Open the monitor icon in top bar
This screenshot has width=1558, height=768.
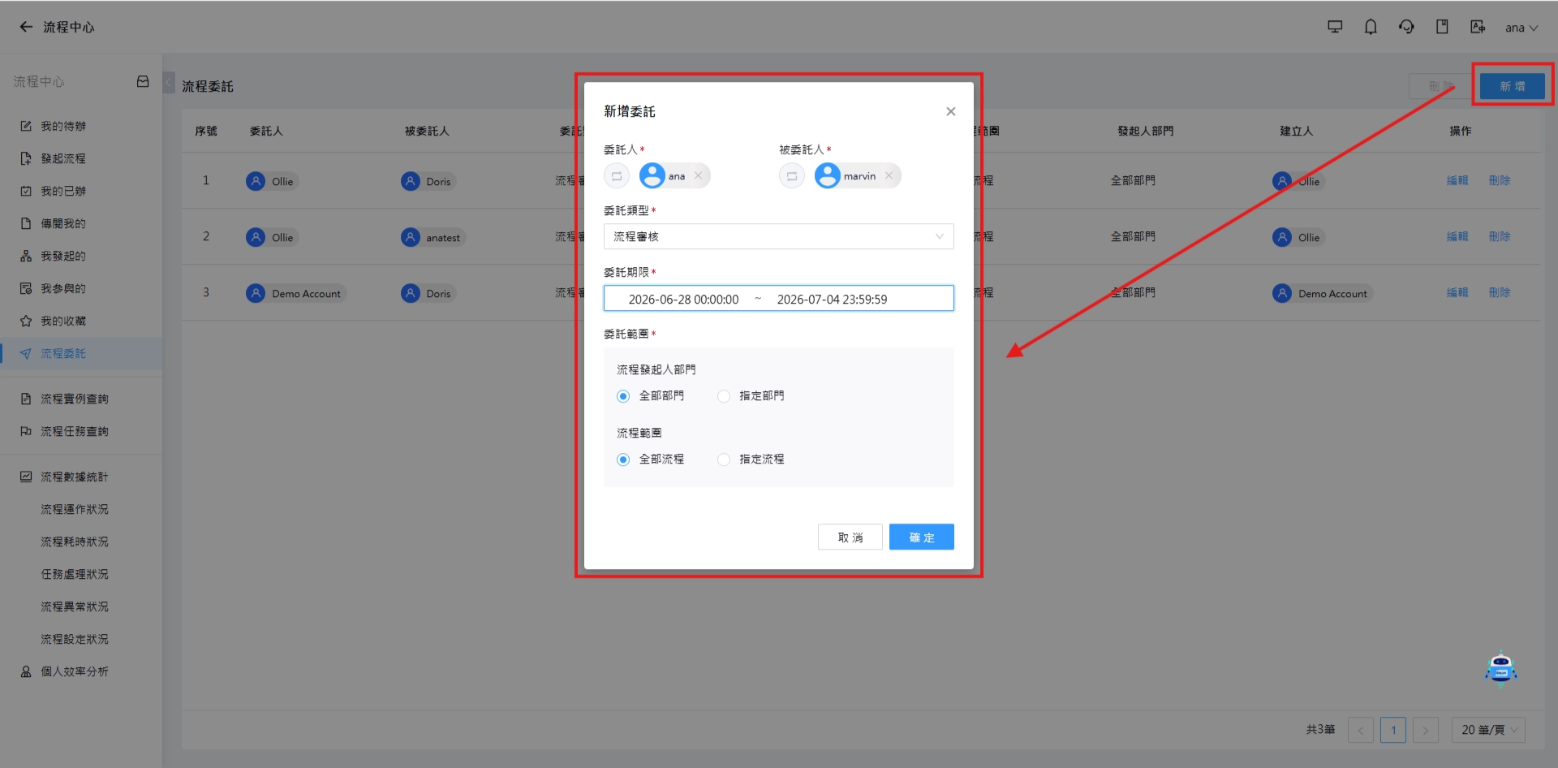point(1335,27)
